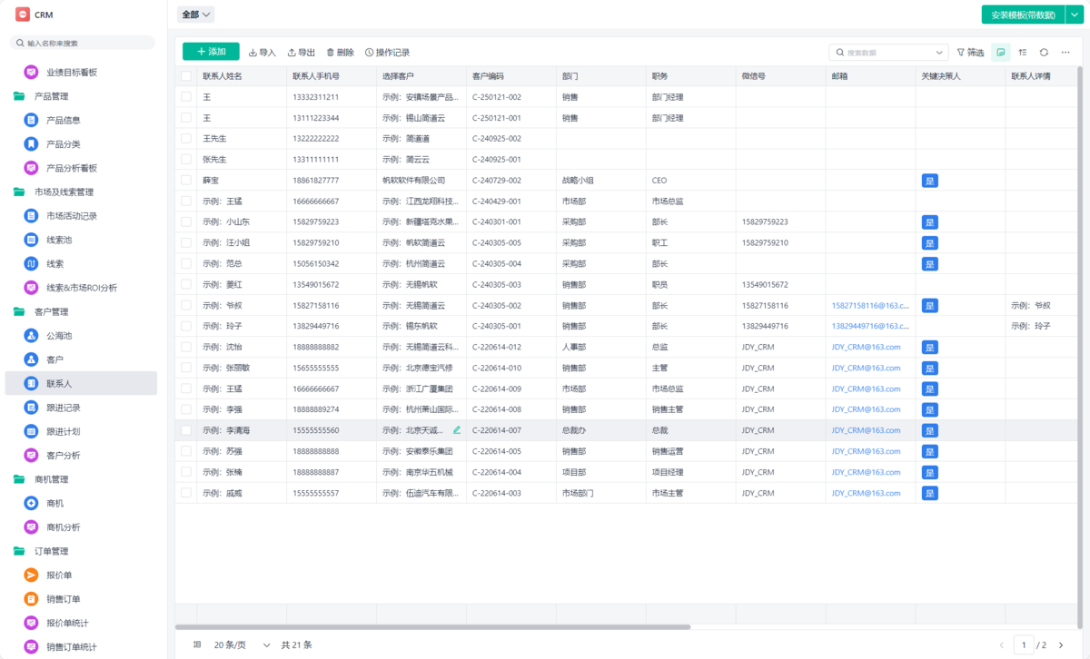This screenshot has width=1090, height=659.
Task: Click the 导出 toolbar button
Action: click(x=302, y=53)
